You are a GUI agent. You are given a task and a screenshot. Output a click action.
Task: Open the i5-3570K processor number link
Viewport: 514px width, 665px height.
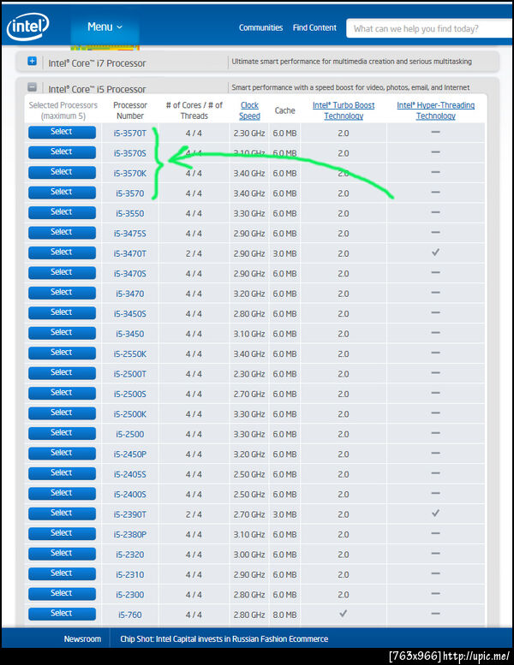pyautogui.click(x=130, y=174)
